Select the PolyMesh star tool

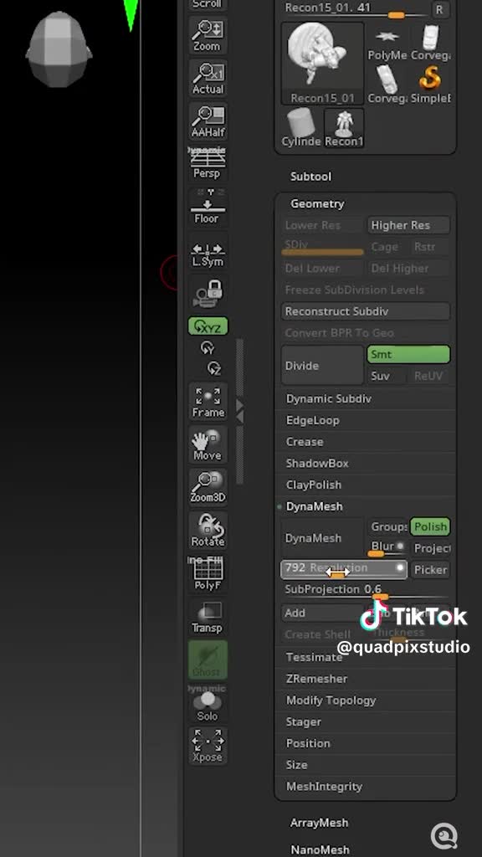pos(387,43)
